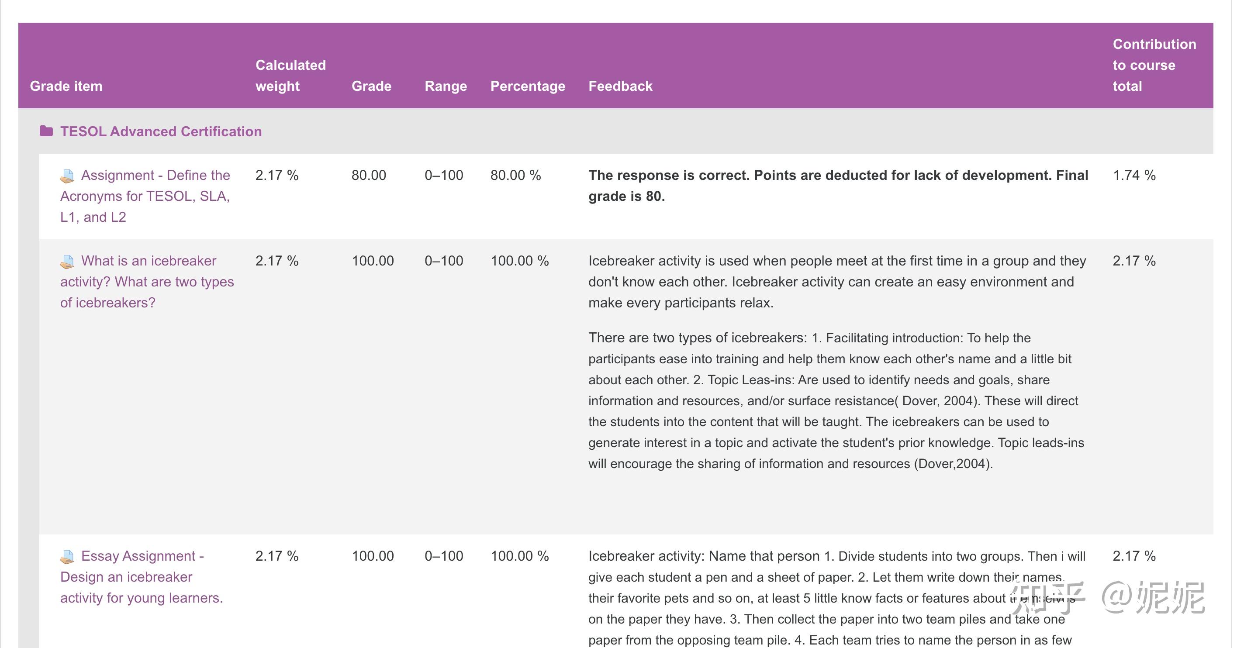Image resolution: width=1237 pixels, height=648 pixels.
Task: Click the icebreaker question 100.00 % percentage
Action: coord(519,261)
